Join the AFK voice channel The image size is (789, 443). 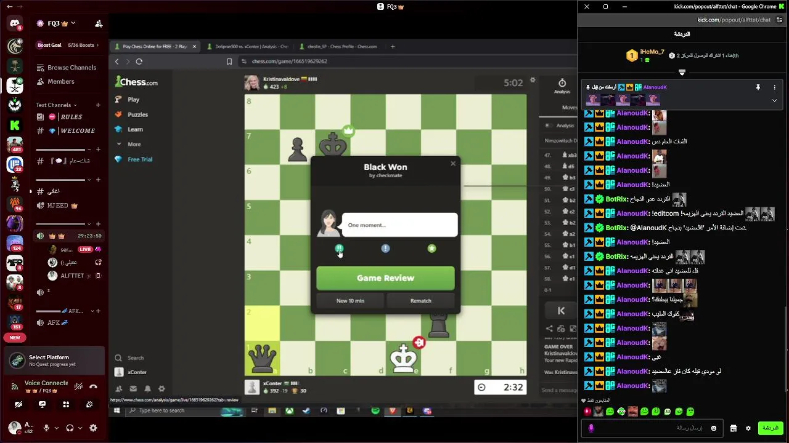68,322
